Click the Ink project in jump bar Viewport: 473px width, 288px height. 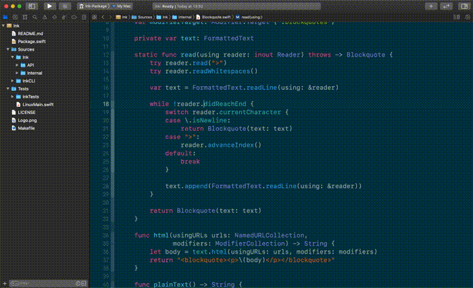pos(122,17)
